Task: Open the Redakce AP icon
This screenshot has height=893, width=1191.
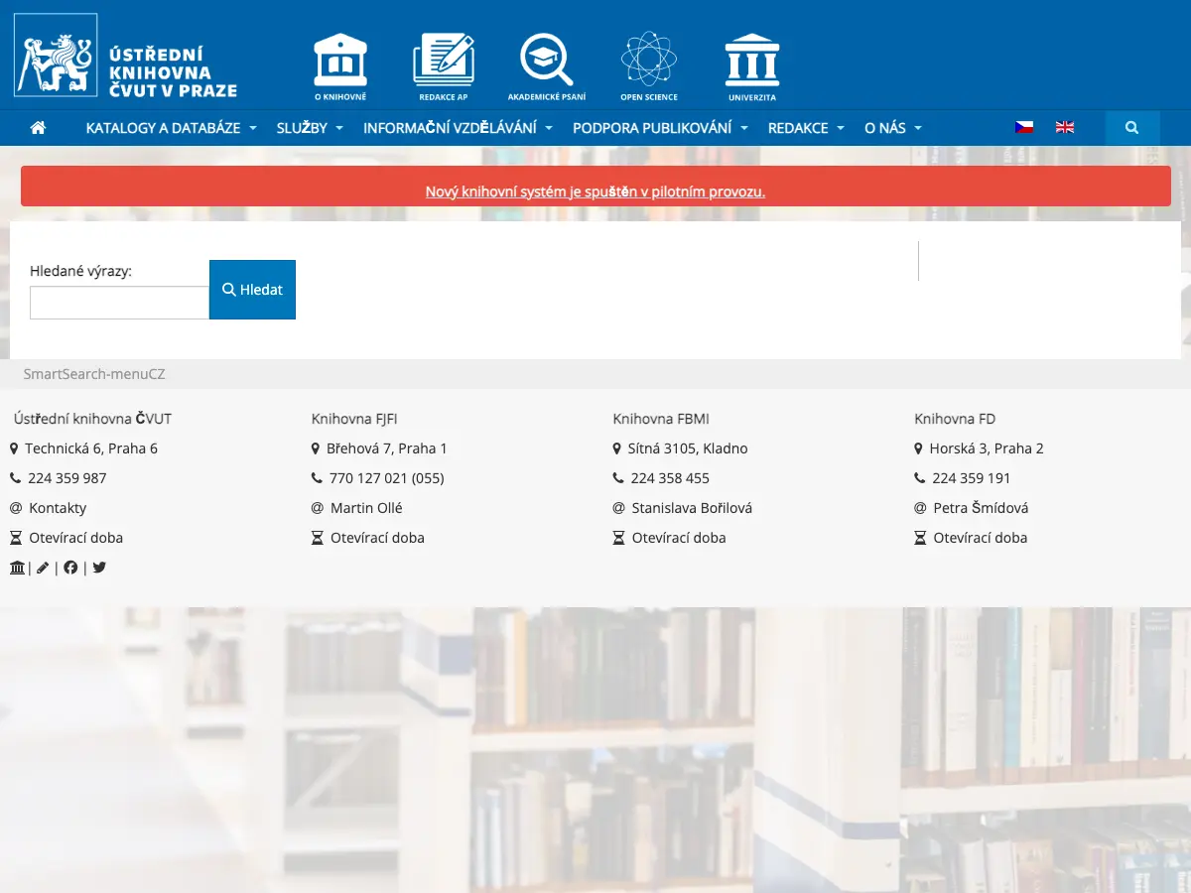Action: pyautogui.click(x=444, y=66)
